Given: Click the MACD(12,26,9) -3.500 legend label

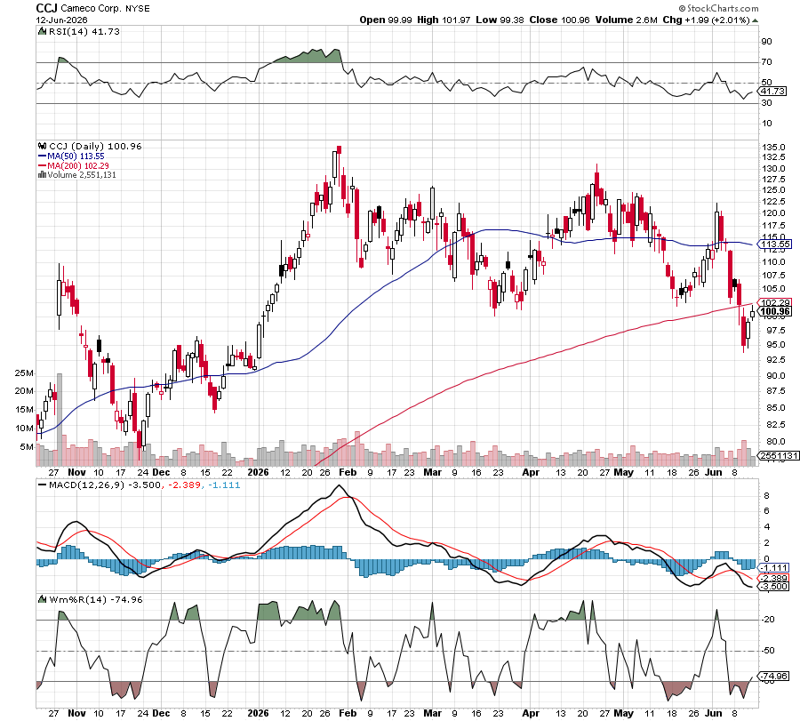Looking at the screenshot, I should pyautogui.click(x=105, y=485).
